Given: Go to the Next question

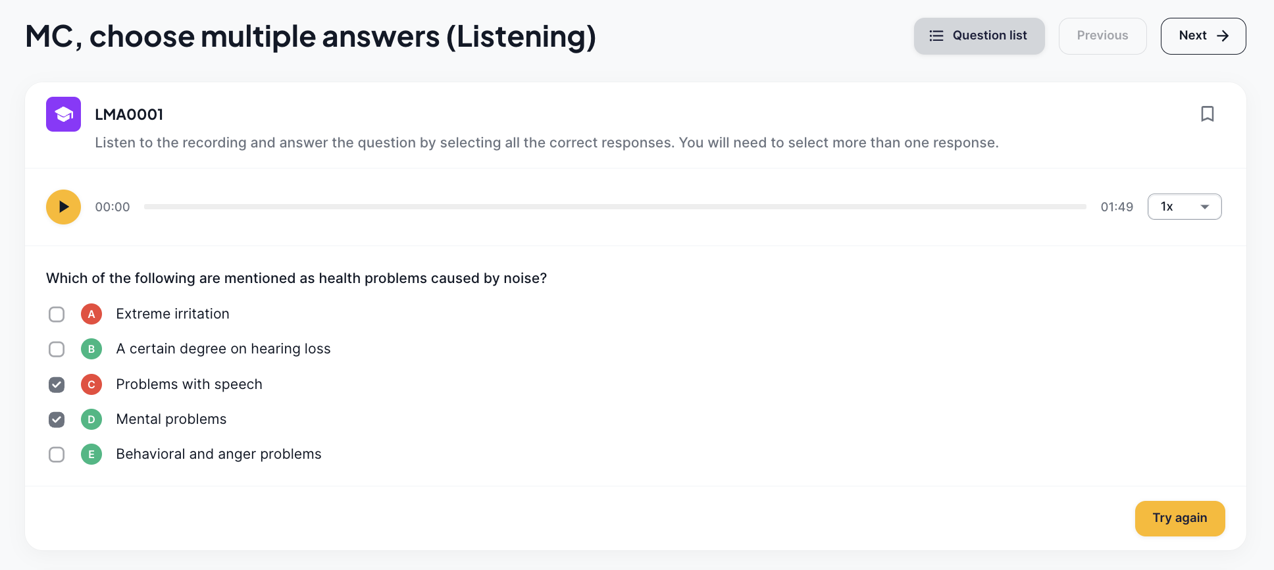Looking at the screenshot, I should [x=1203, y=36].
